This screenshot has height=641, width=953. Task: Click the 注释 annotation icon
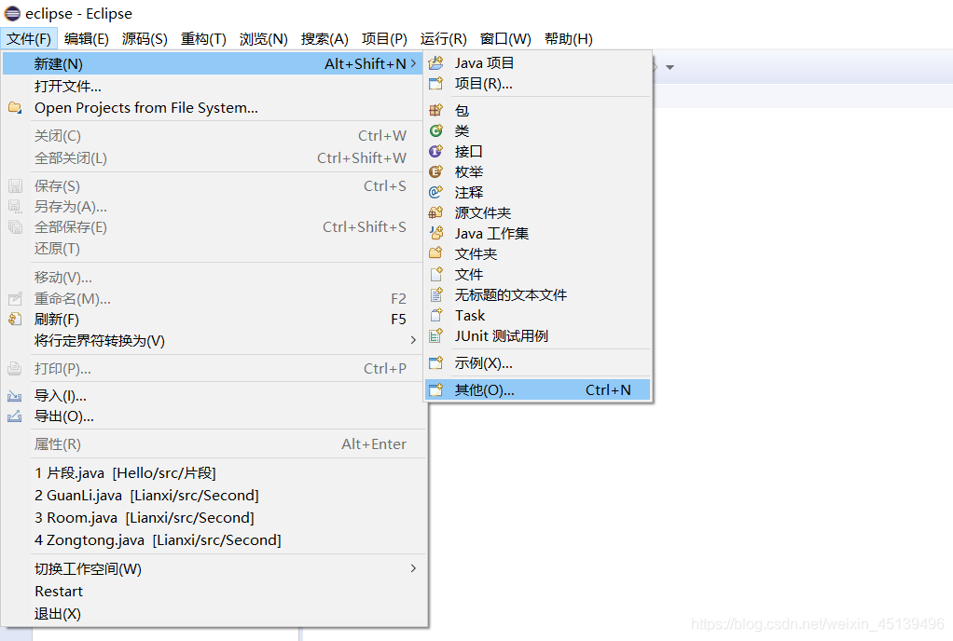(x=435, y=192)
